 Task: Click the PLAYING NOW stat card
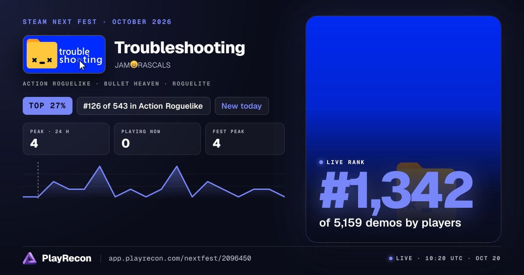click(x=157, y=139)
